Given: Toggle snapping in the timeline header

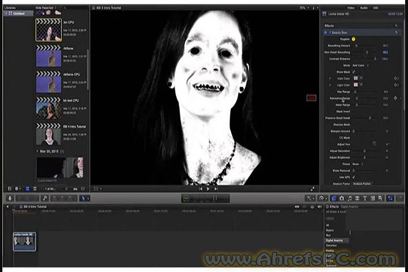Looking at the screenshot, I should (320, 207).
